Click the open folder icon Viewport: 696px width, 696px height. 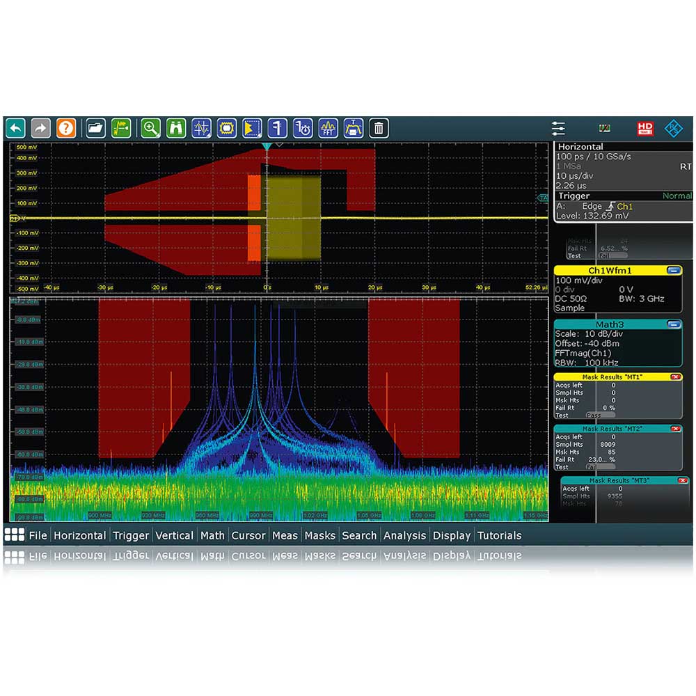(95, 128)
